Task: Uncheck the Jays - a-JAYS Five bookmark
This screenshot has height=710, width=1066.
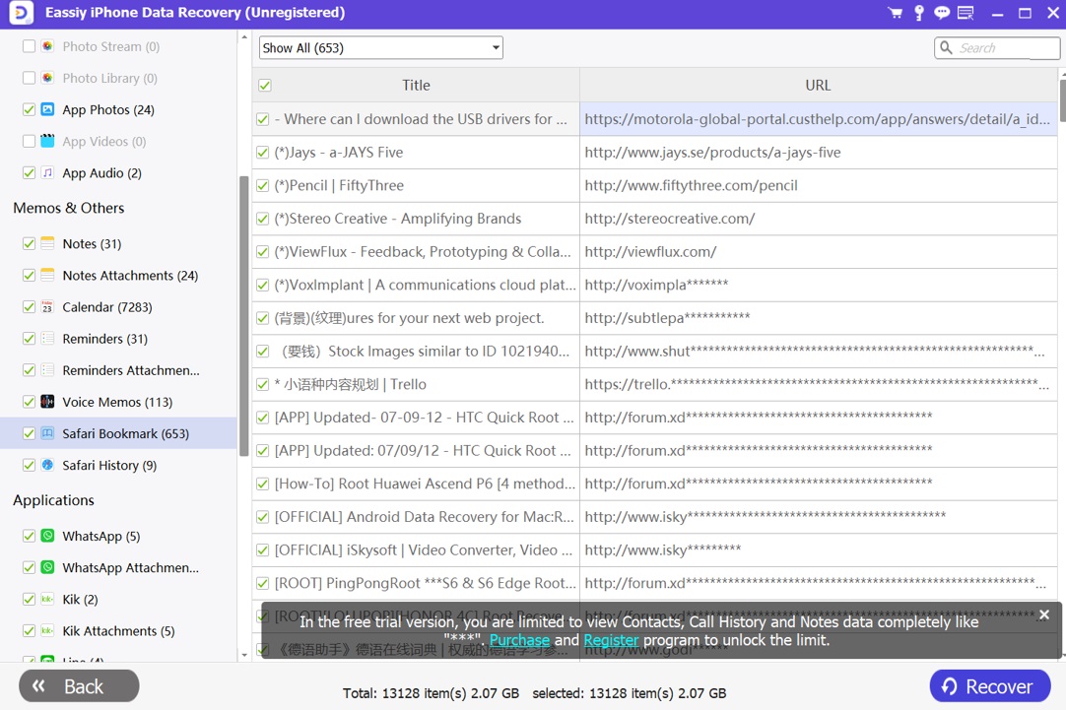Action: [263, 153]
